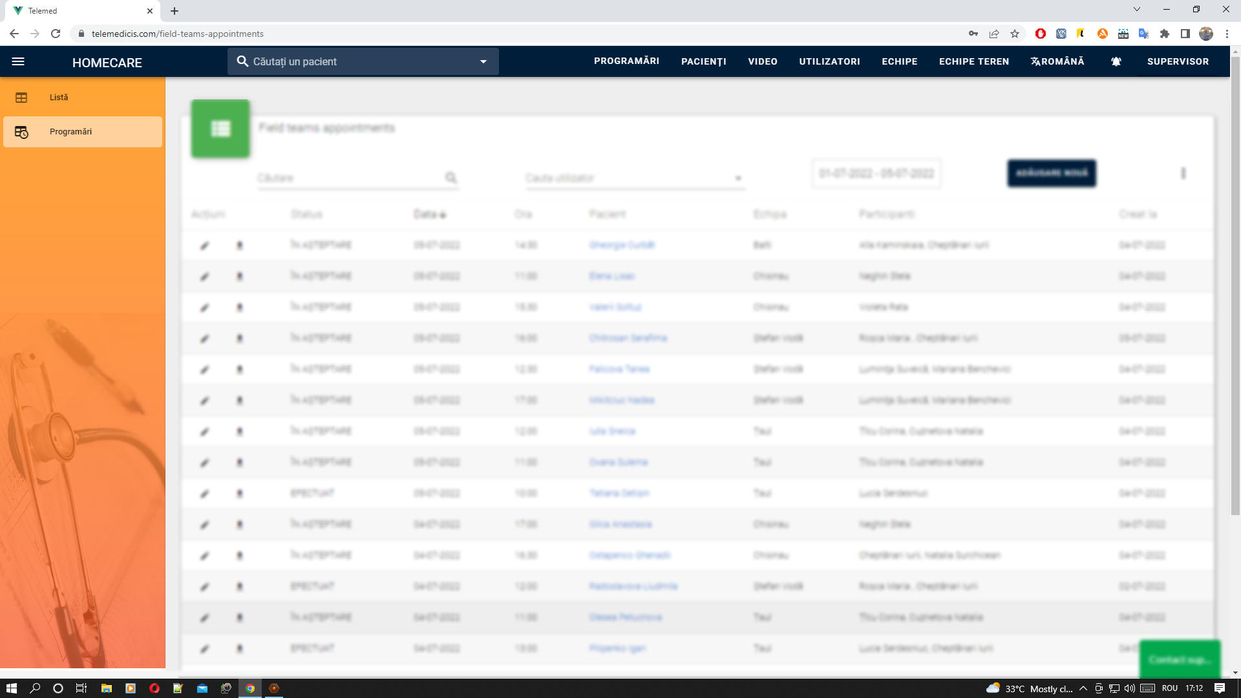The width and height of the screenshot is (1241, 698).
Task: Select Programări in the sidebar
Action: [83, 132]
